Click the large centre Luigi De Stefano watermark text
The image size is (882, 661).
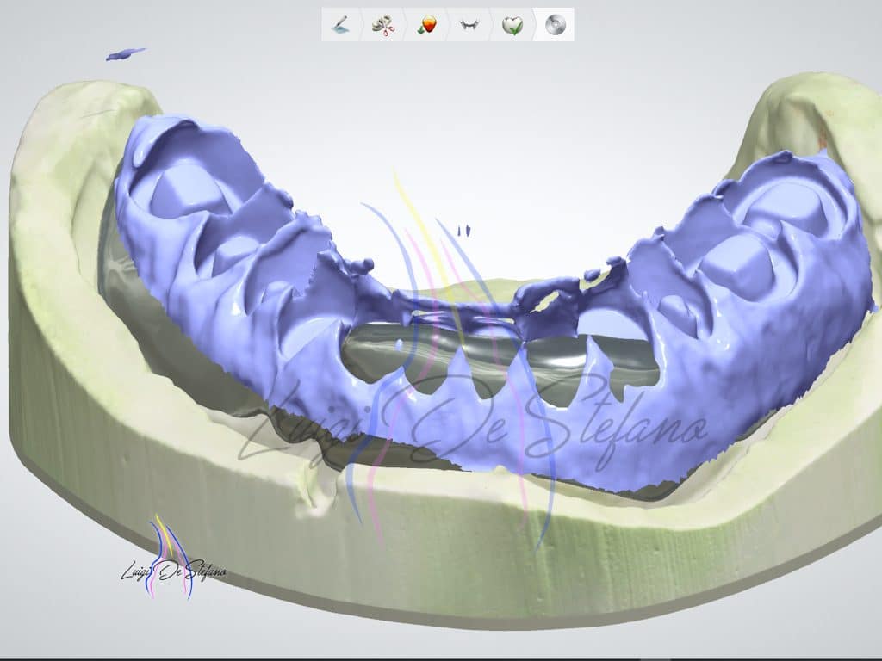point(474,430)
